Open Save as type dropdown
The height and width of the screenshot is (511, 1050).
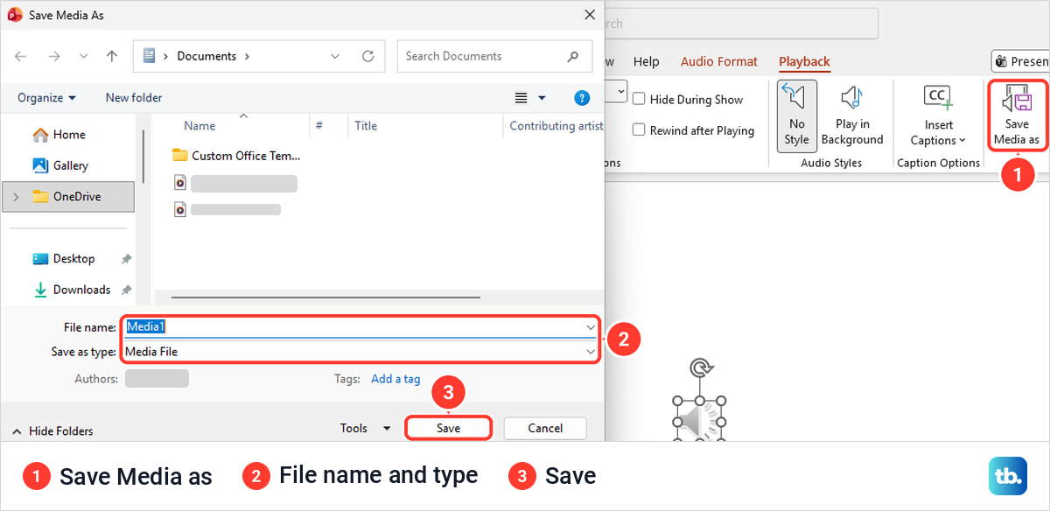coord(591,352)
